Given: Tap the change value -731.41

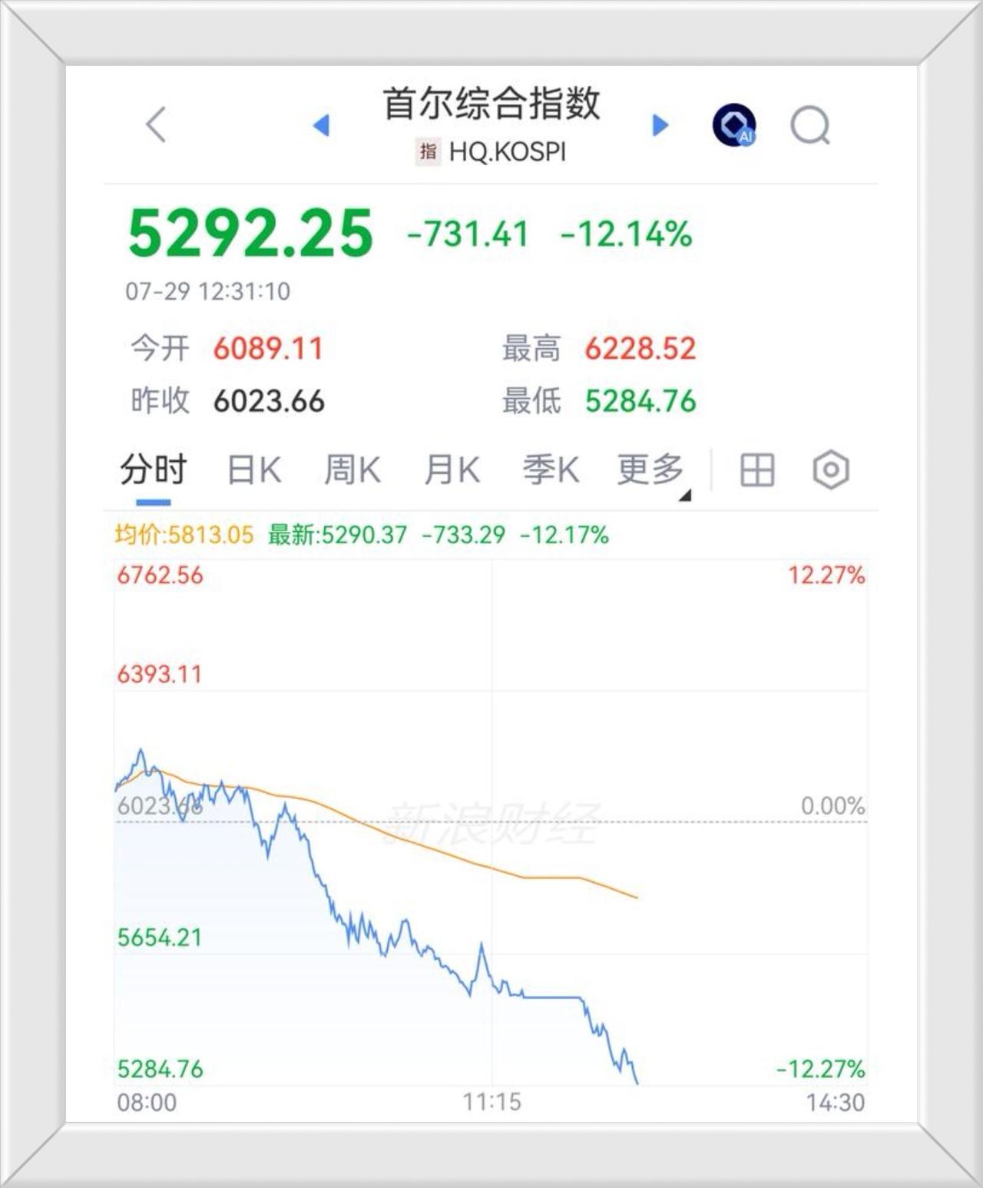Looking at the screenshot, I should [x=468, y=234].
